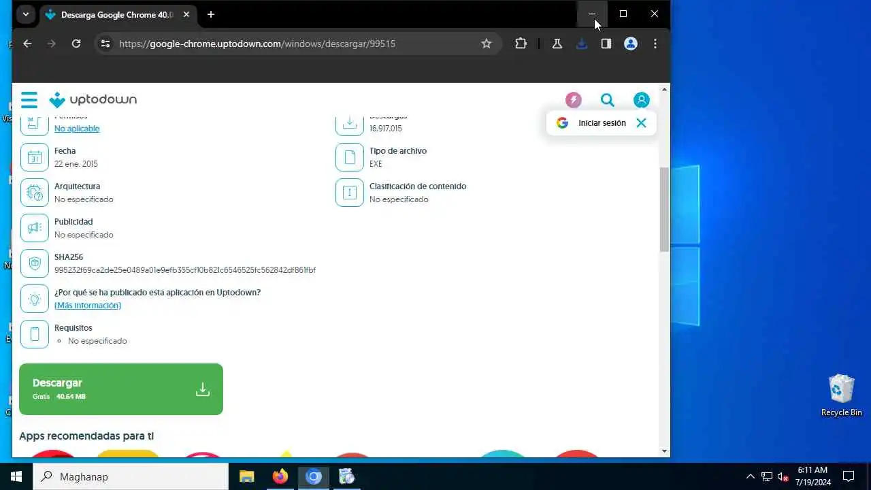Close the Descarga Google Chrome tab
Image resolution: width=871 pixels, height=490 pixels.
(186, 14)
